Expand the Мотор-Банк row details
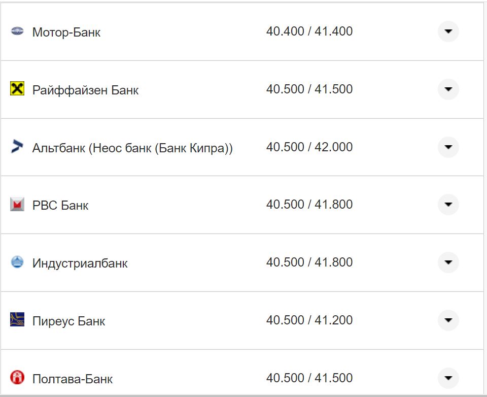Screen dimensions: 487x397 pos(448,31)
